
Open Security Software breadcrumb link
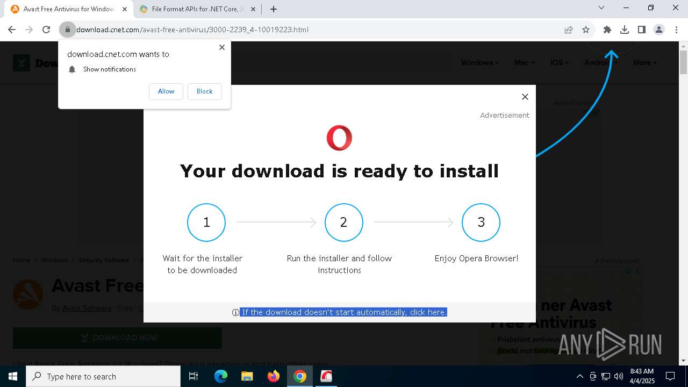104,260
